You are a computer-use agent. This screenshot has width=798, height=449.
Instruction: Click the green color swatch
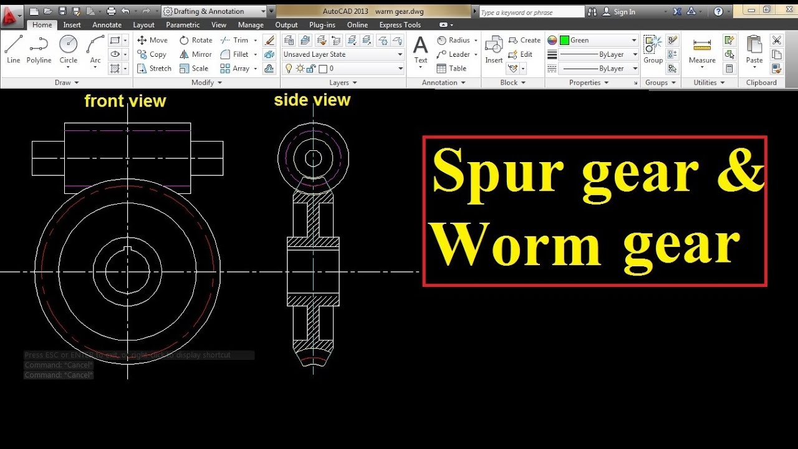[x=564, y=40]
